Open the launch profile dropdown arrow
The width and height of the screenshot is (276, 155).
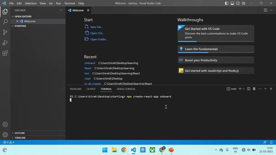pos(244,89)
